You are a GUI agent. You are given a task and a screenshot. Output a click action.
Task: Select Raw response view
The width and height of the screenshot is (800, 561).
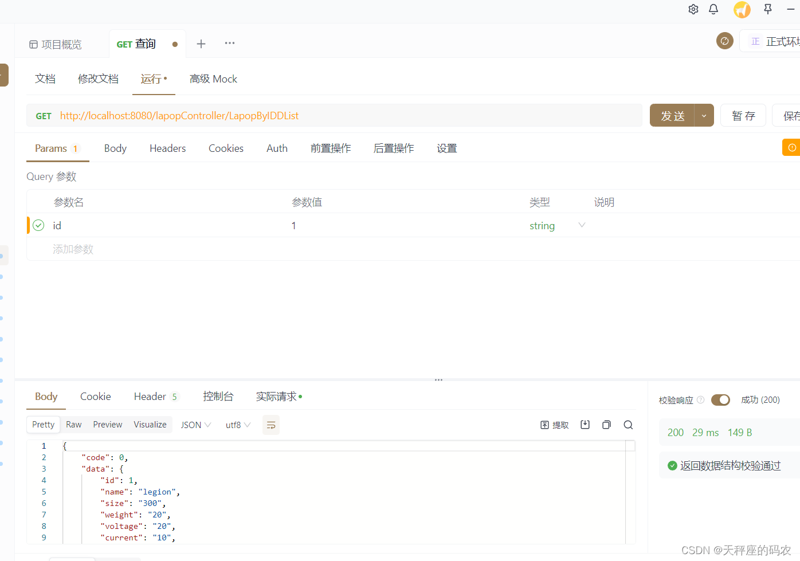pos(74,425)
